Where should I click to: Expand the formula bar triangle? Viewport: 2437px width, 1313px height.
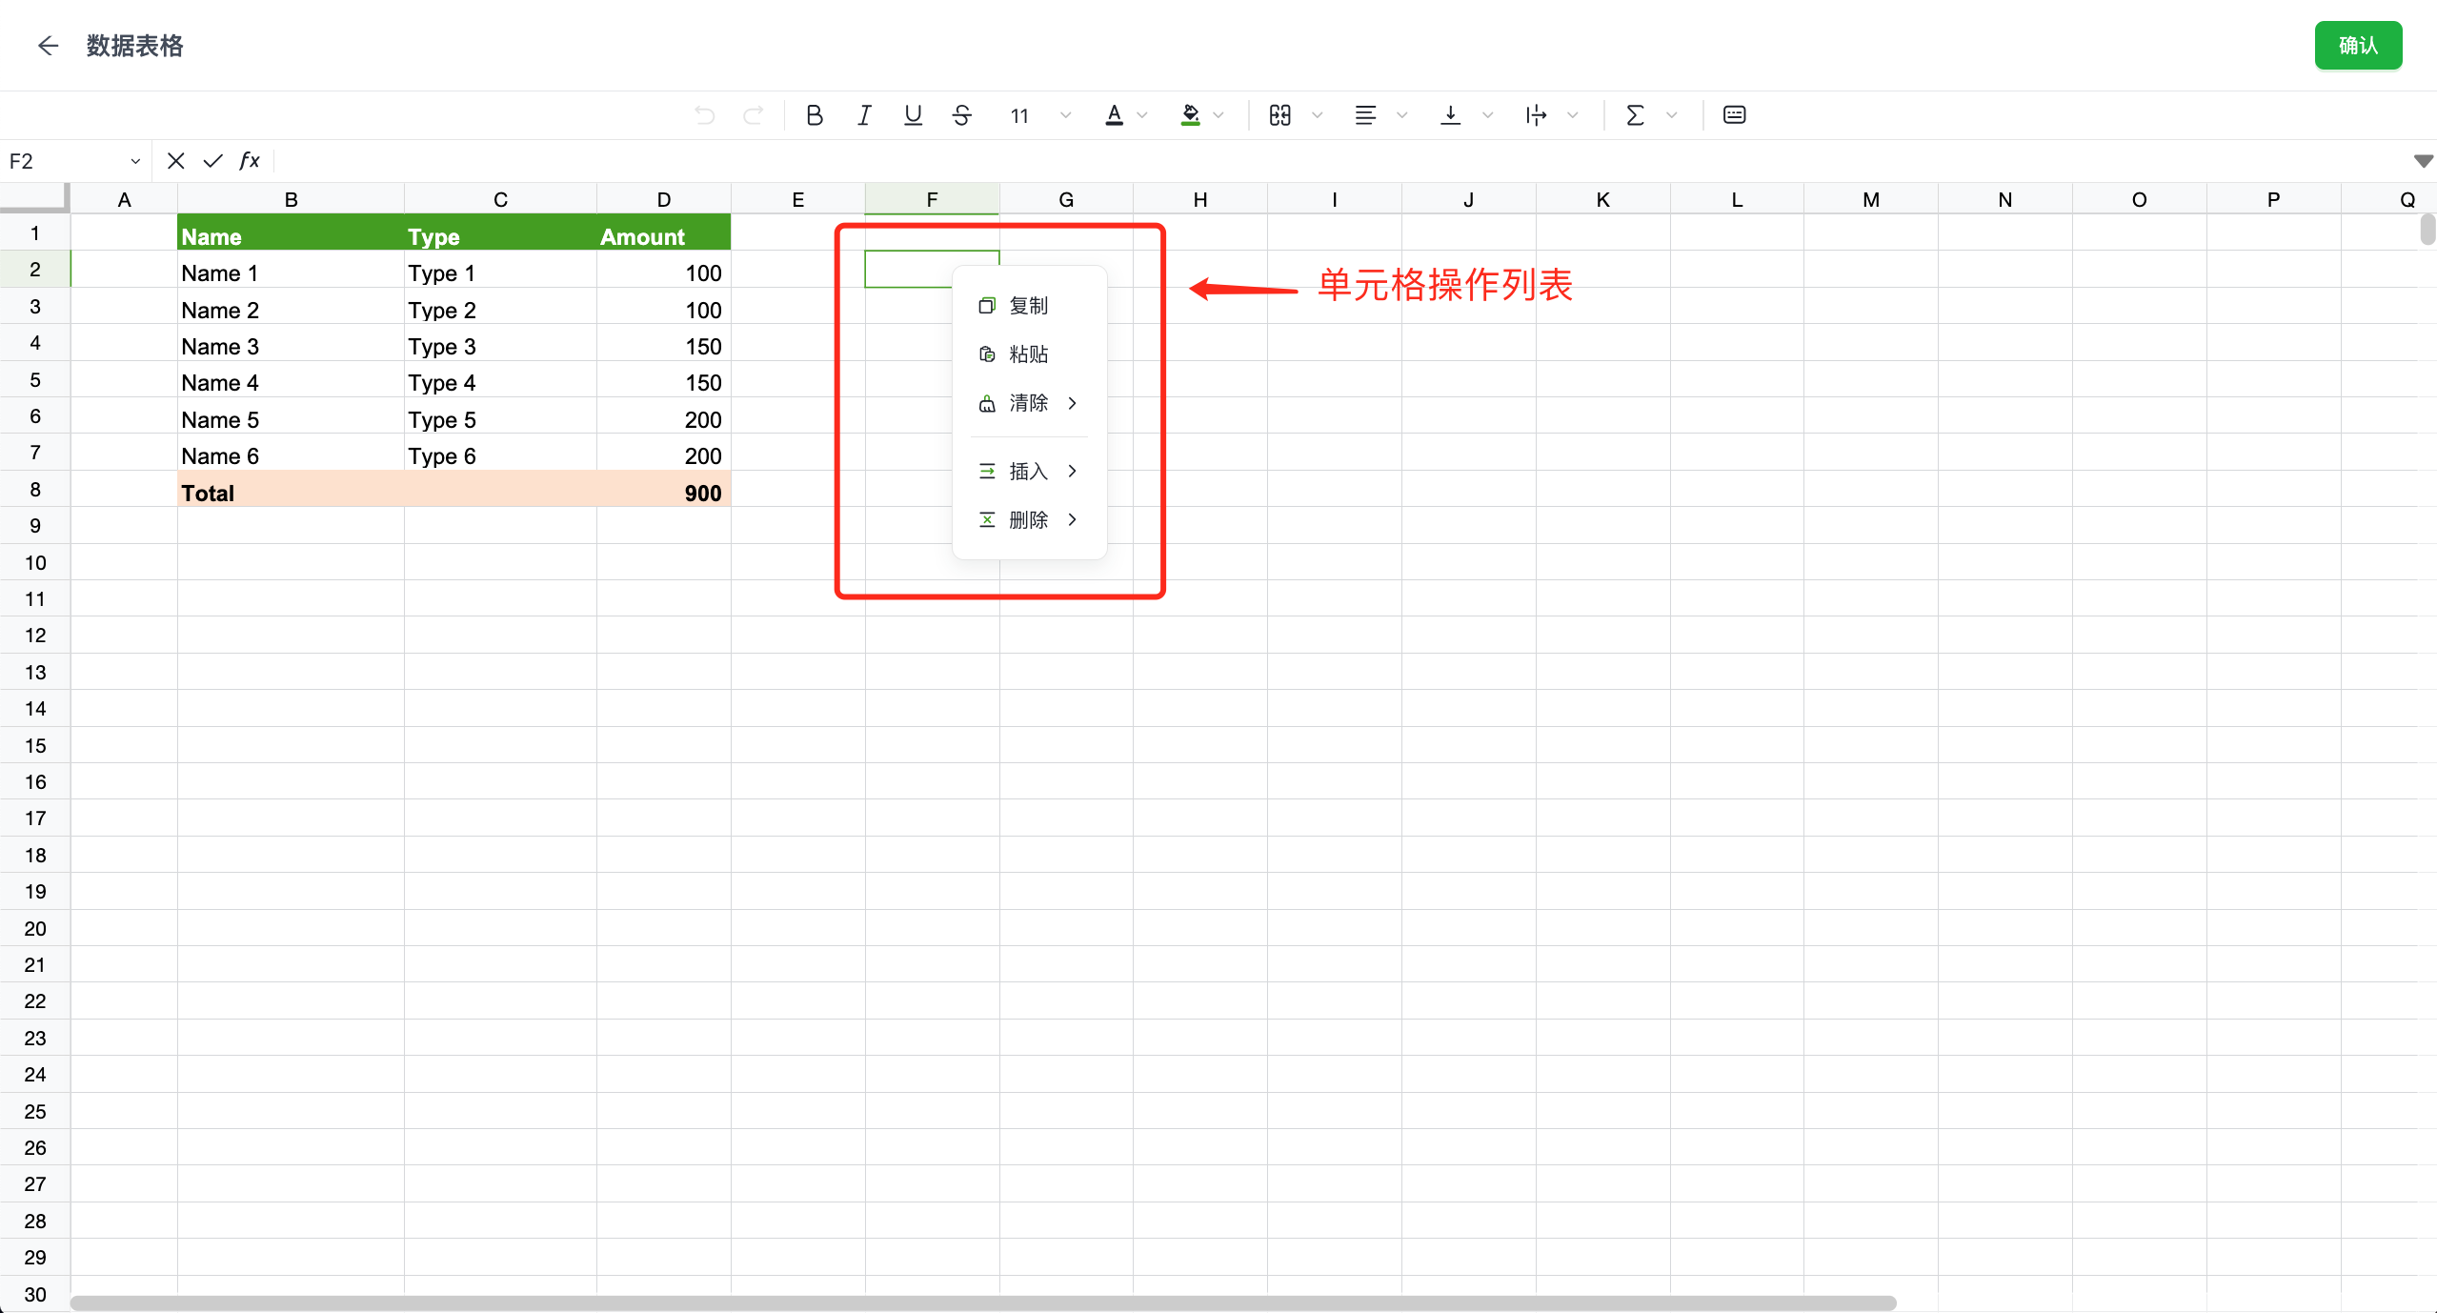[2423, 161]
